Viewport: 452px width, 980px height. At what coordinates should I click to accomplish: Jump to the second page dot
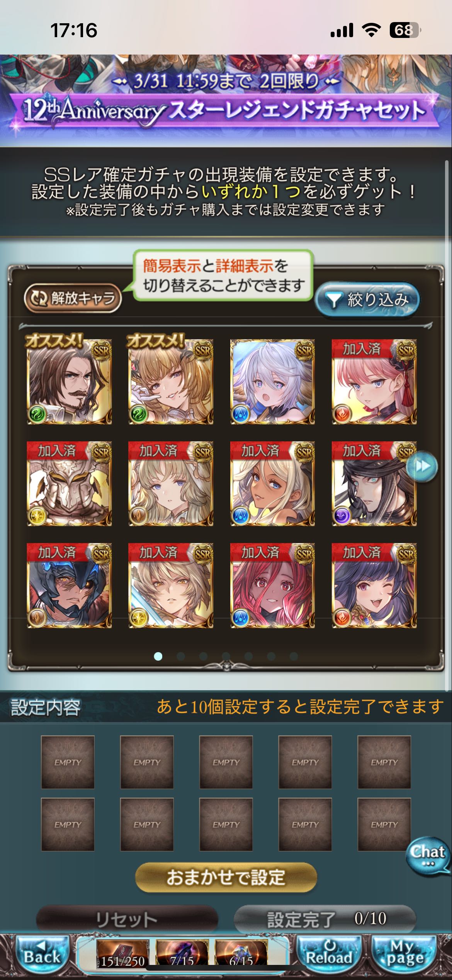(x=180, y=656)
